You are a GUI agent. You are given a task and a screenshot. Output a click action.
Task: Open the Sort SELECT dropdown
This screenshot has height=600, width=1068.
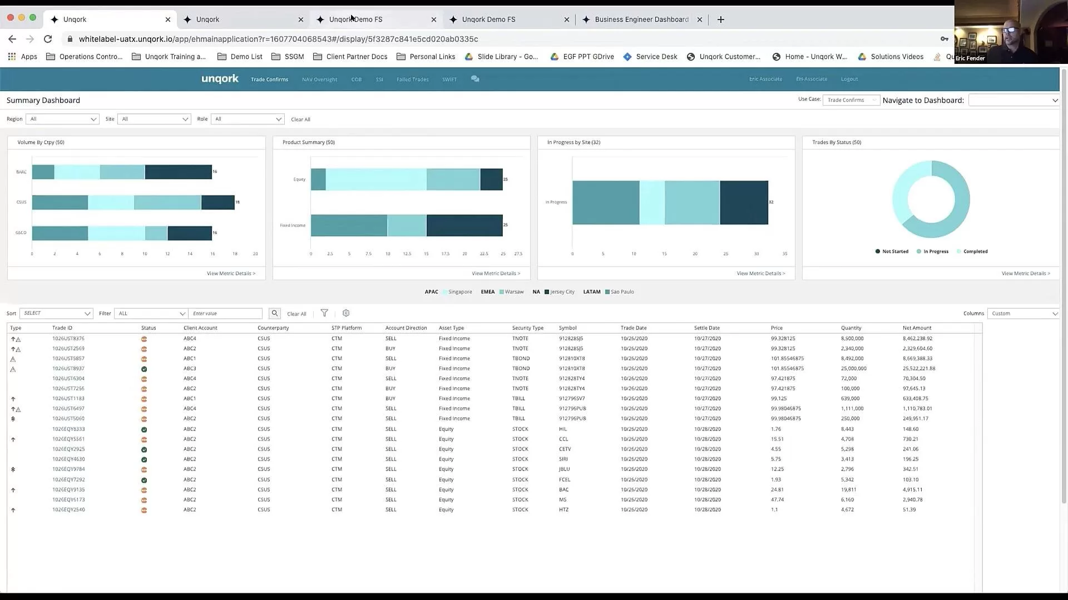pos(56,313)
